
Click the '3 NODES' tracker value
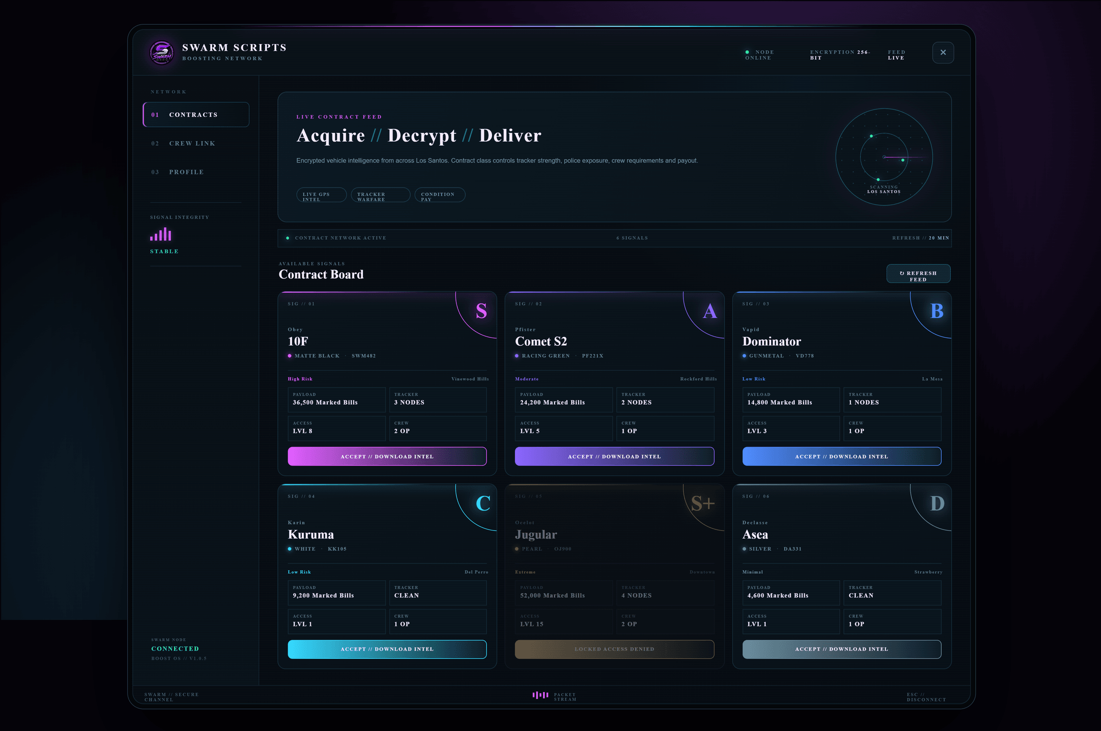click(x=409, y=402)
